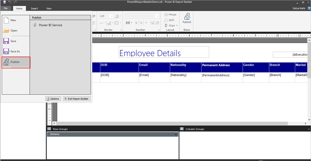The image size is (311, 161).
Task: Open the help question mark icon
Action: 309,8
